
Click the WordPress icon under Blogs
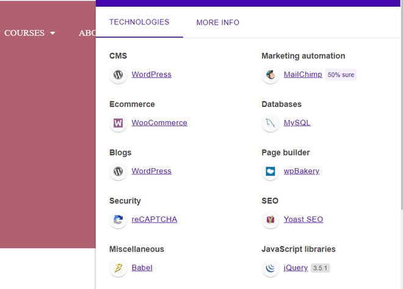pos(118,171)
